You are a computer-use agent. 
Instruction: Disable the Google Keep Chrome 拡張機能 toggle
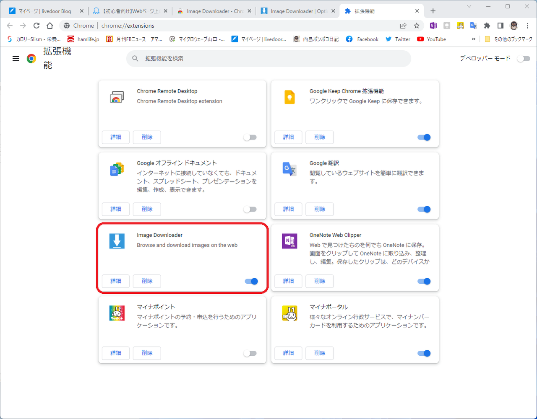pos(424,137)
